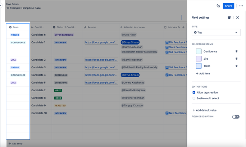
Task: Click the @Tanguy Crusson mention
Action: click(x=132, y=105)
